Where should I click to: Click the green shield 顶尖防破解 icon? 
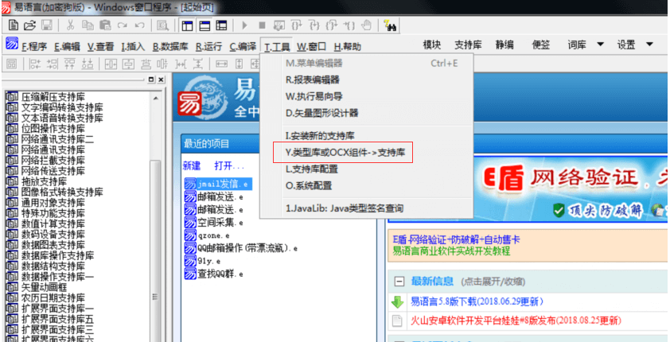559,210
